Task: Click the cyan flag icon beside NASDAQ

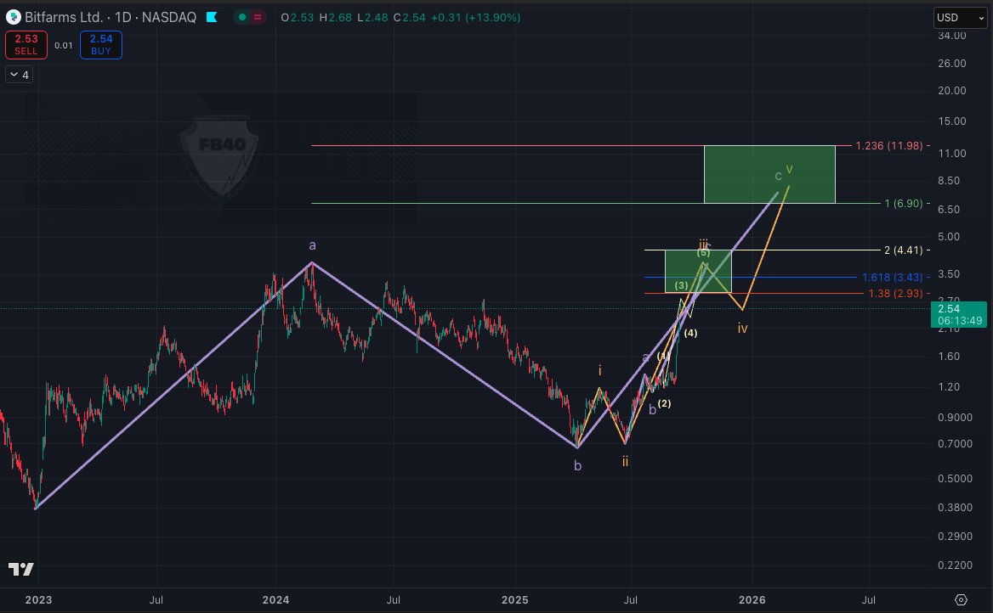Action: tap(213, 17)
